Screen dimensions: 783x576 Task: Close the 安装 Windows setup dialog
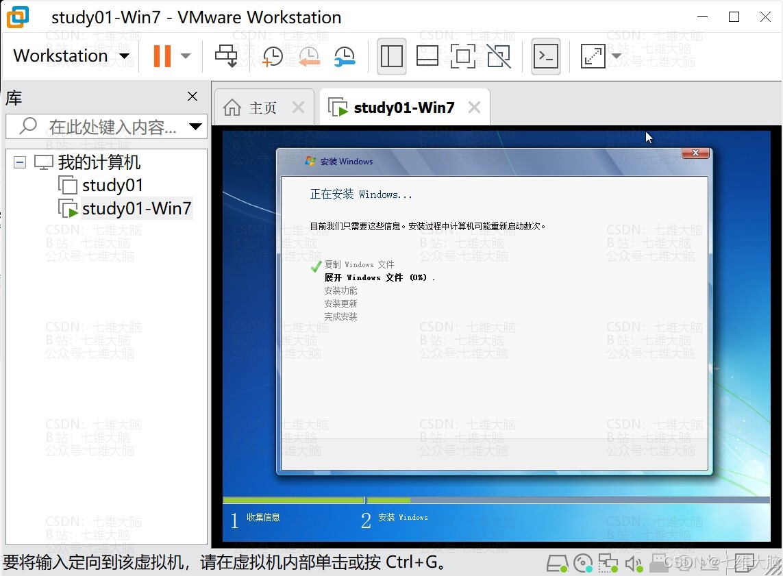695,153
